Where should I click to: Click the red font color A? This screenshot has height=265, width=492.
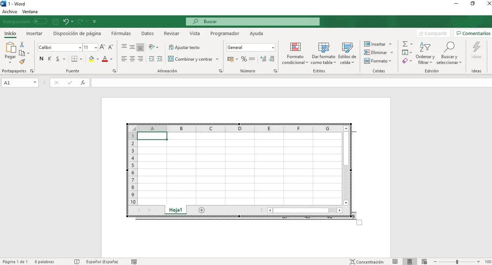click(105, 59)
